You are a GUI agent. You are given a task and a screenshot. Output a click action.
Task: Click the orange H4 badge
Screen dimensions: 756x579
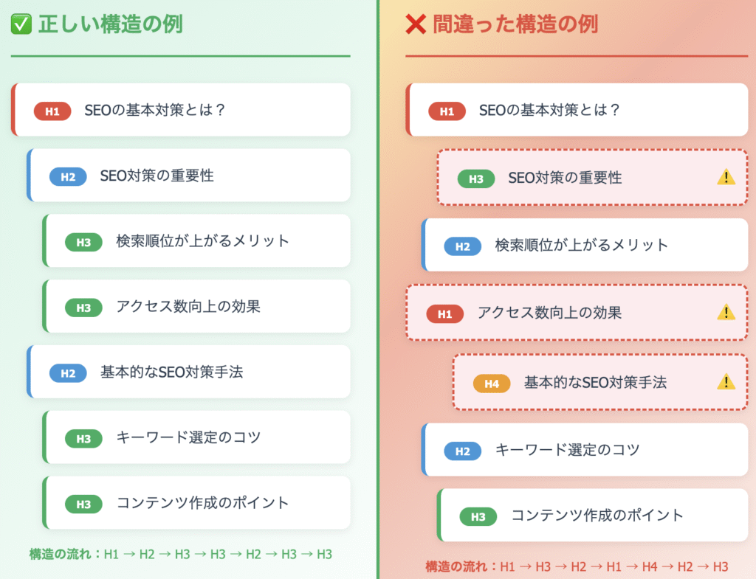point(492,384)
